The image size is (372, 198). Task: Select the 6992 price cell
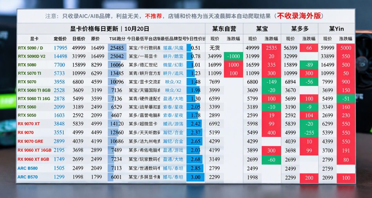pos(215,124)
